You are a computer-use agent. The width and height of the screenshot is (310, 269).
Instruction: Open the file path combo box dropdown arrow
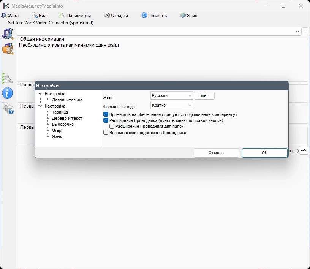click(x=297, y=32)
